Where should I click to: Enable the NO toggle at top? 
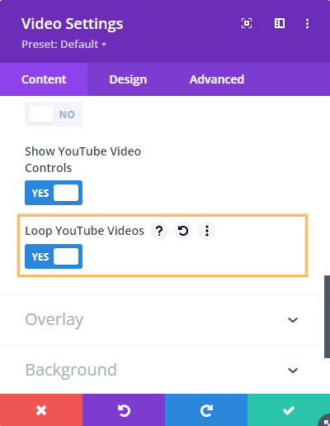(54, 114)
